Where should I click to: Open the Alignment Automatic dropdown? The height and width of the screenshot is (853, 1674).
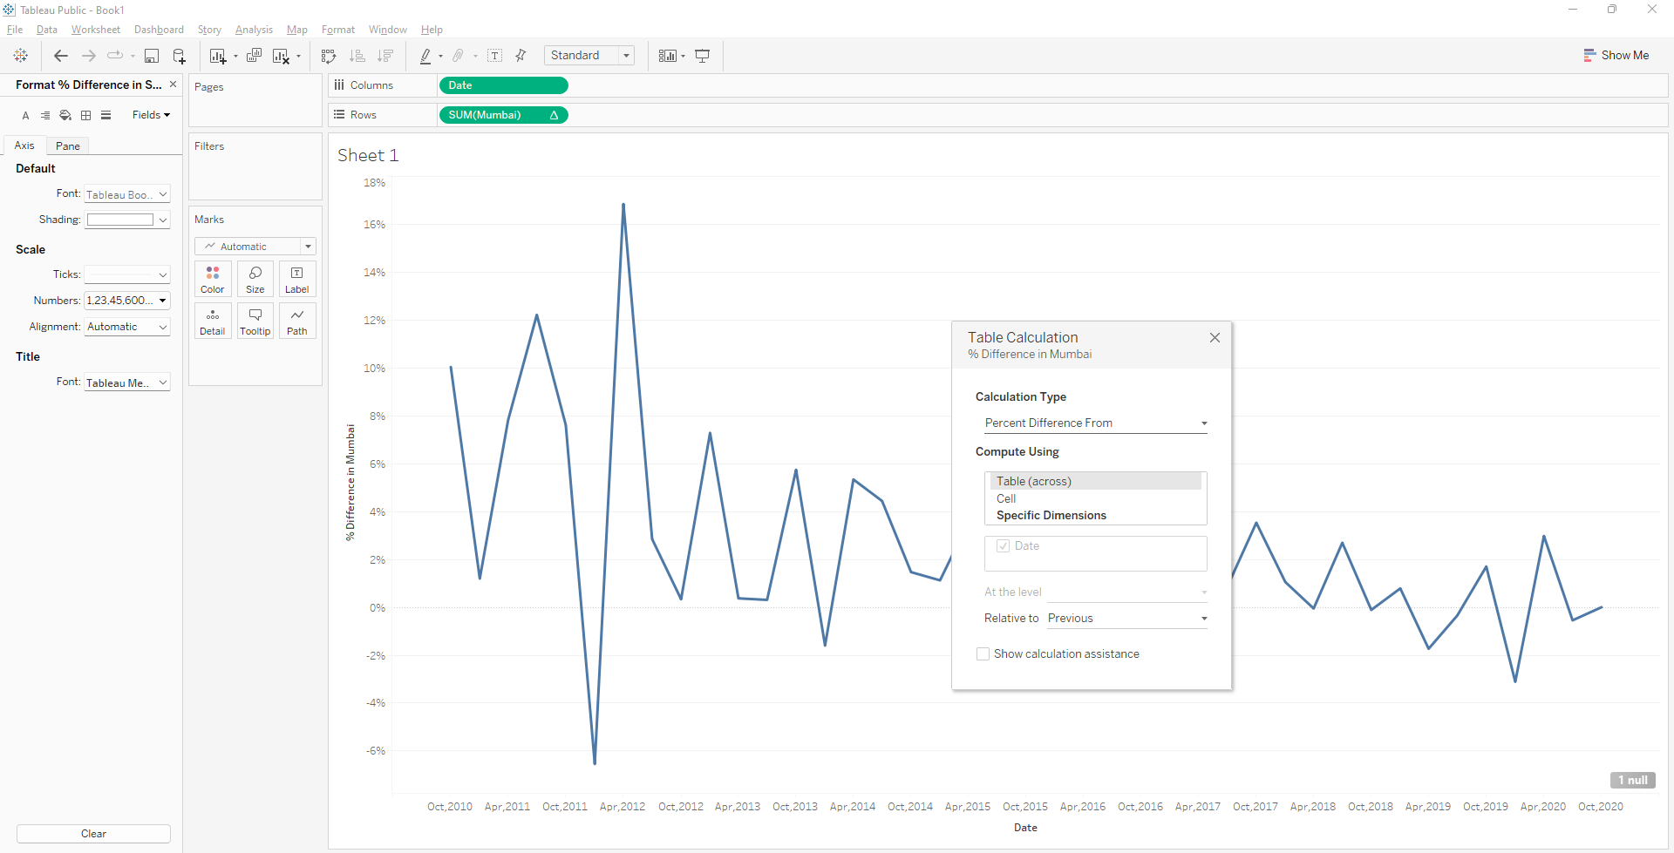coord(126,327)
